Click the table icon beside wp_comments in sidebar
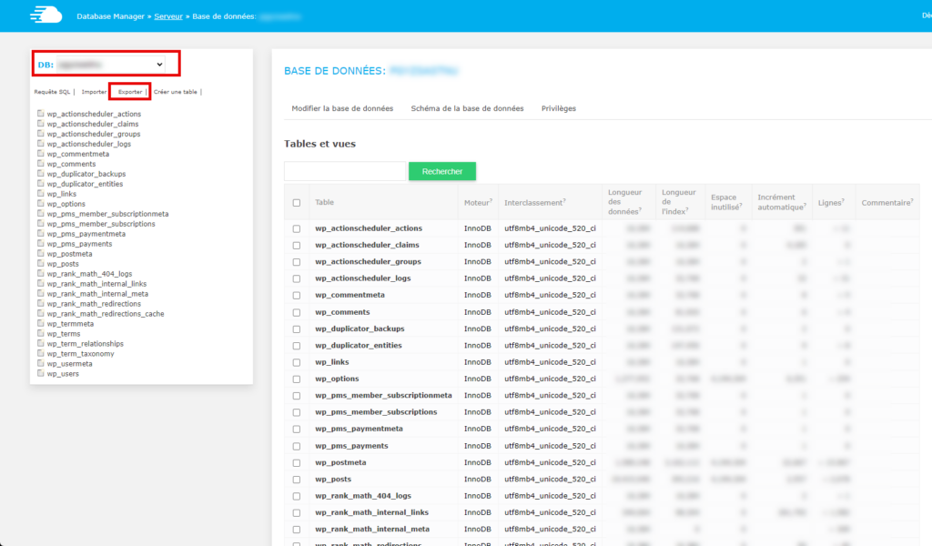The width and height of the screenshot is (932, 546). click(40, 164)
